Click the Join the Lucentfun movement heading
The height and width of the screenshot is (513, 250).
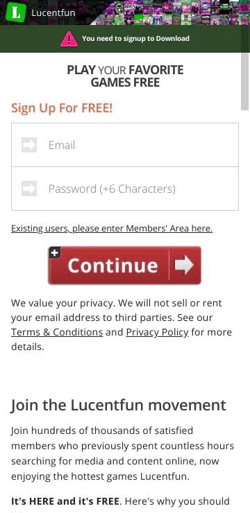coord(119,405)
